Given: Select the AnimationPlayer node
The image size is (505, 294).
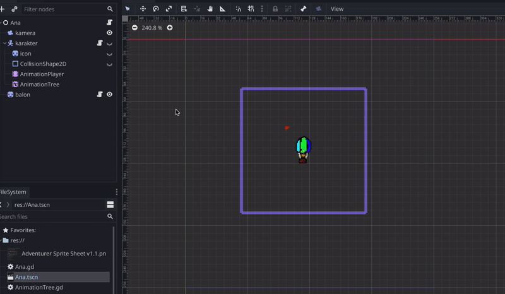Looking at the screenshot, I should (42, 74).
